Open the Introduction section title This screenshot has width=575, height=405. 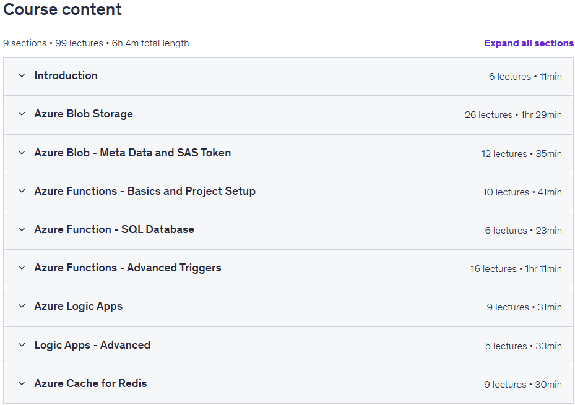(66, 75)
